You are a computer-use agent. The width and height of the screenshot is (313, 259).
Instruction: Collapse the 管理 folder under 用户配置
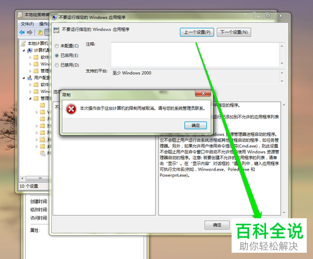click(30, 98)
